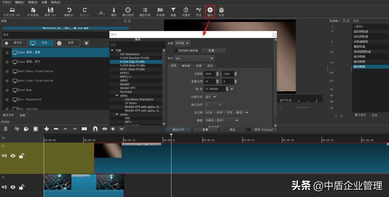
Task: Click the Export File (输出文件) button
Action: point(178,130)
